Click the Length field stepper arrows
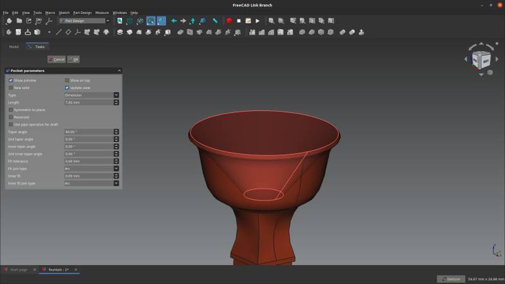Screen dimensions: 505x284 pyautogui.click(x=116, y=102)
